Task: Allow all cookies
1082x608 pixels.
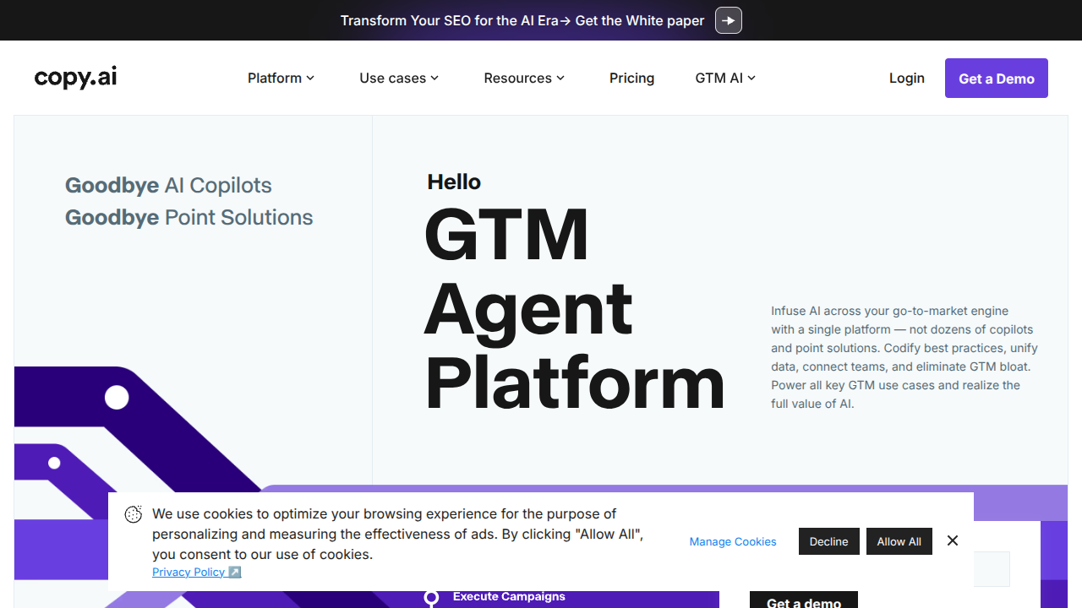Action: pyautogui.click(x=899, y=541)
